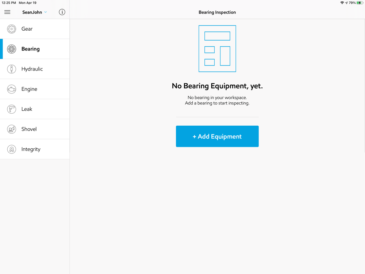Image resolution: width=365 pixels, height=274 pixels.
Task: Click the Wi-Fi status icon
Action: coord(342,3)
